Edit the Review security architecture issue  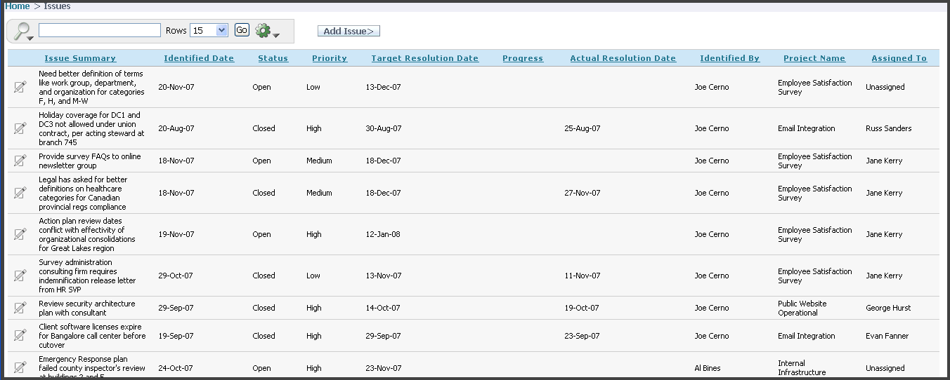point(20,308)
